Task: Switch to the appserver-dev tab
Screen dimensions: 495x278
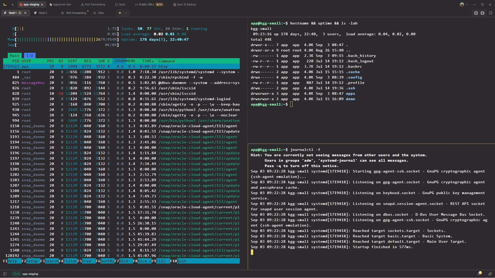Action: point(60,4)
